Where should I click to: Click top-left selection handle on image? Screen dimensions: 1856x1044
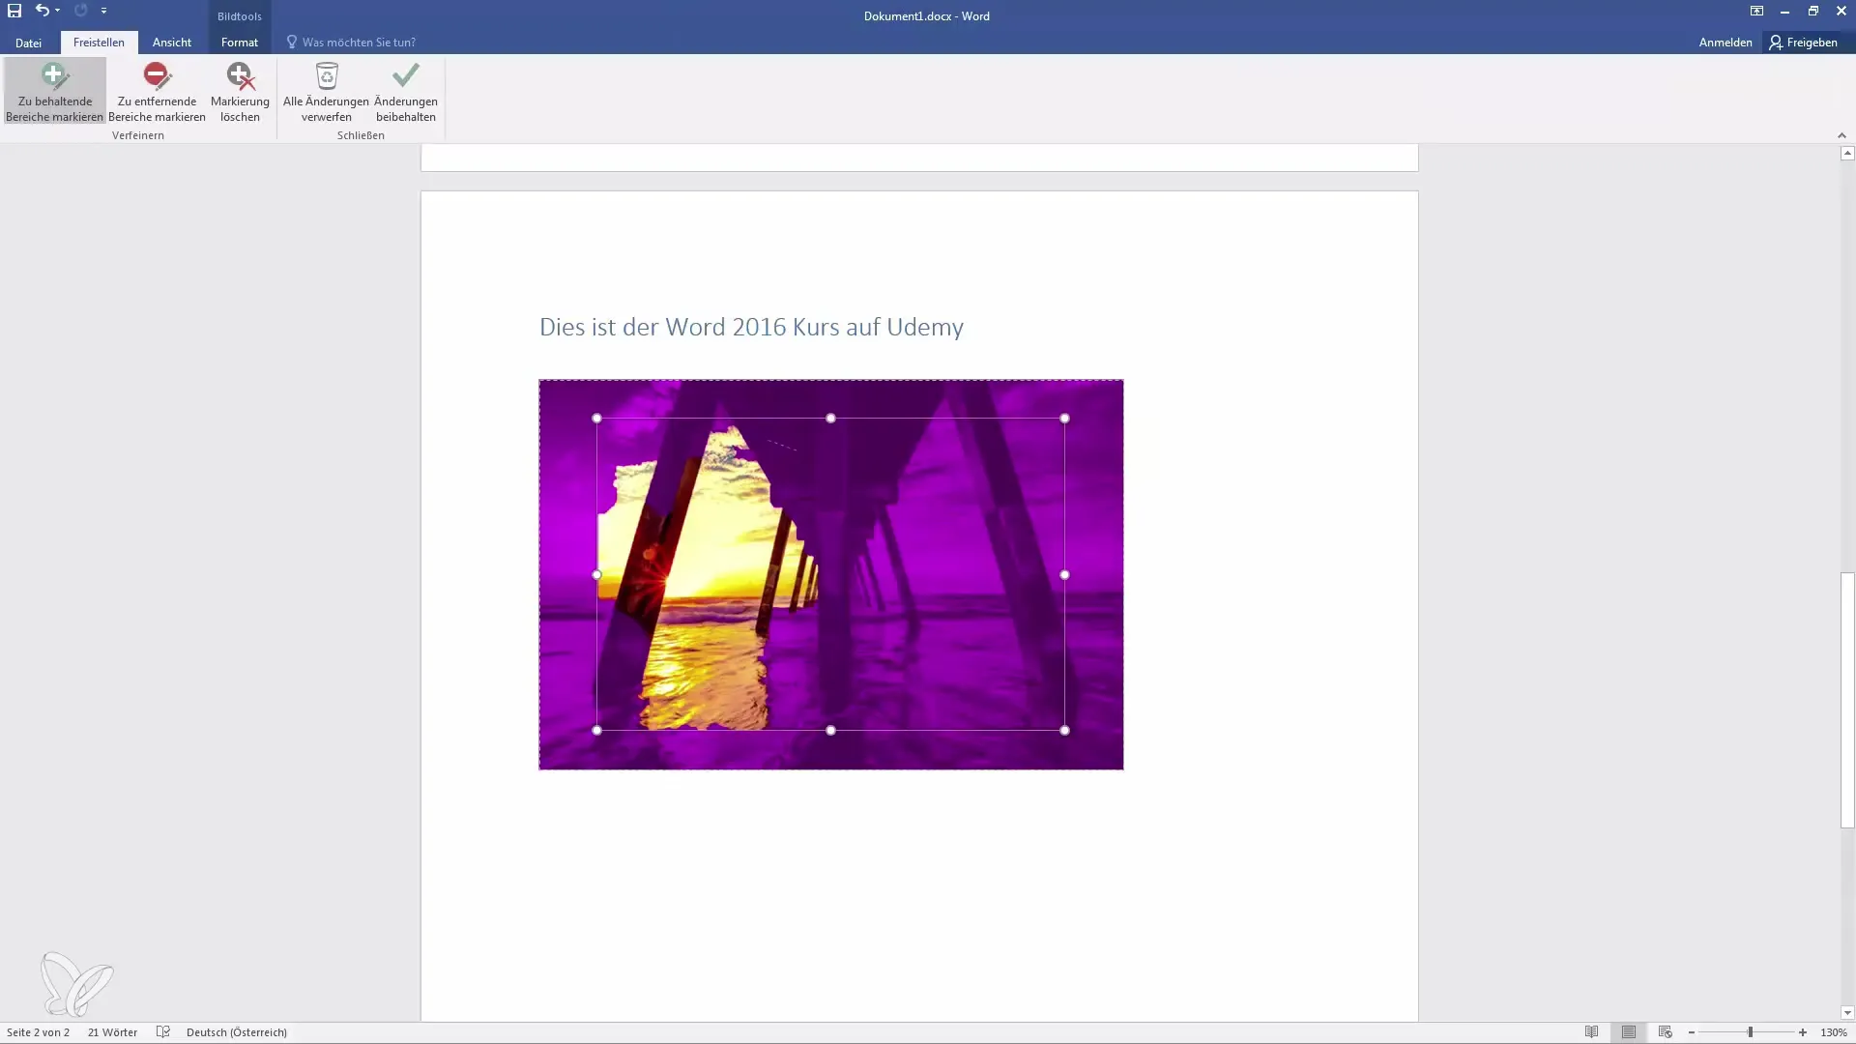point(596,419)
